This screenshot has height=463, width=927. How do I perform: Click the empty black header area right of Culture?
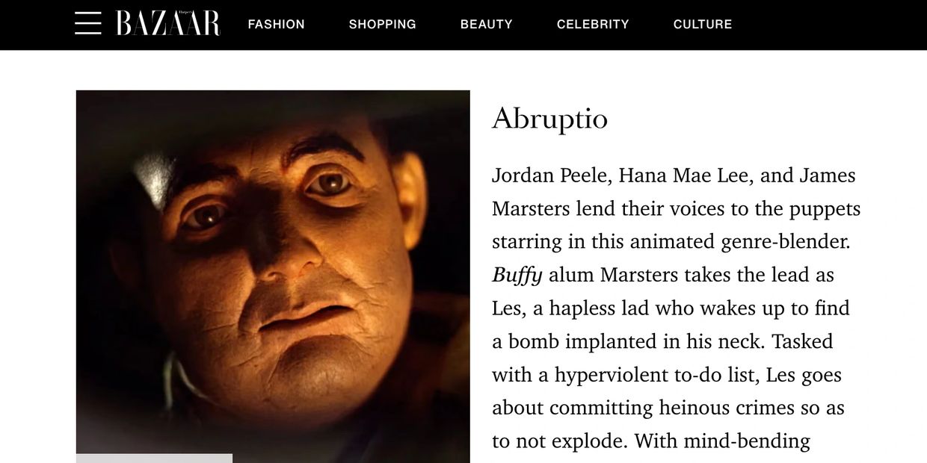pyautogui.click(x=830, y=25)
